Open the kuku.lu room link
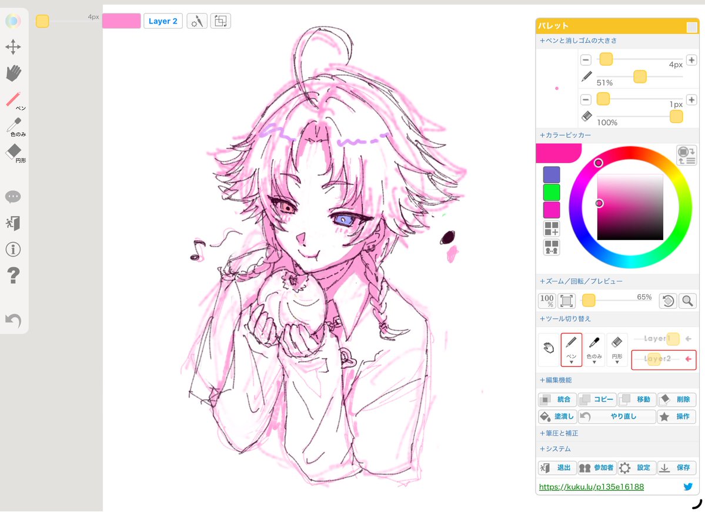Screen dimensions: 705x512 coord(592,487)
